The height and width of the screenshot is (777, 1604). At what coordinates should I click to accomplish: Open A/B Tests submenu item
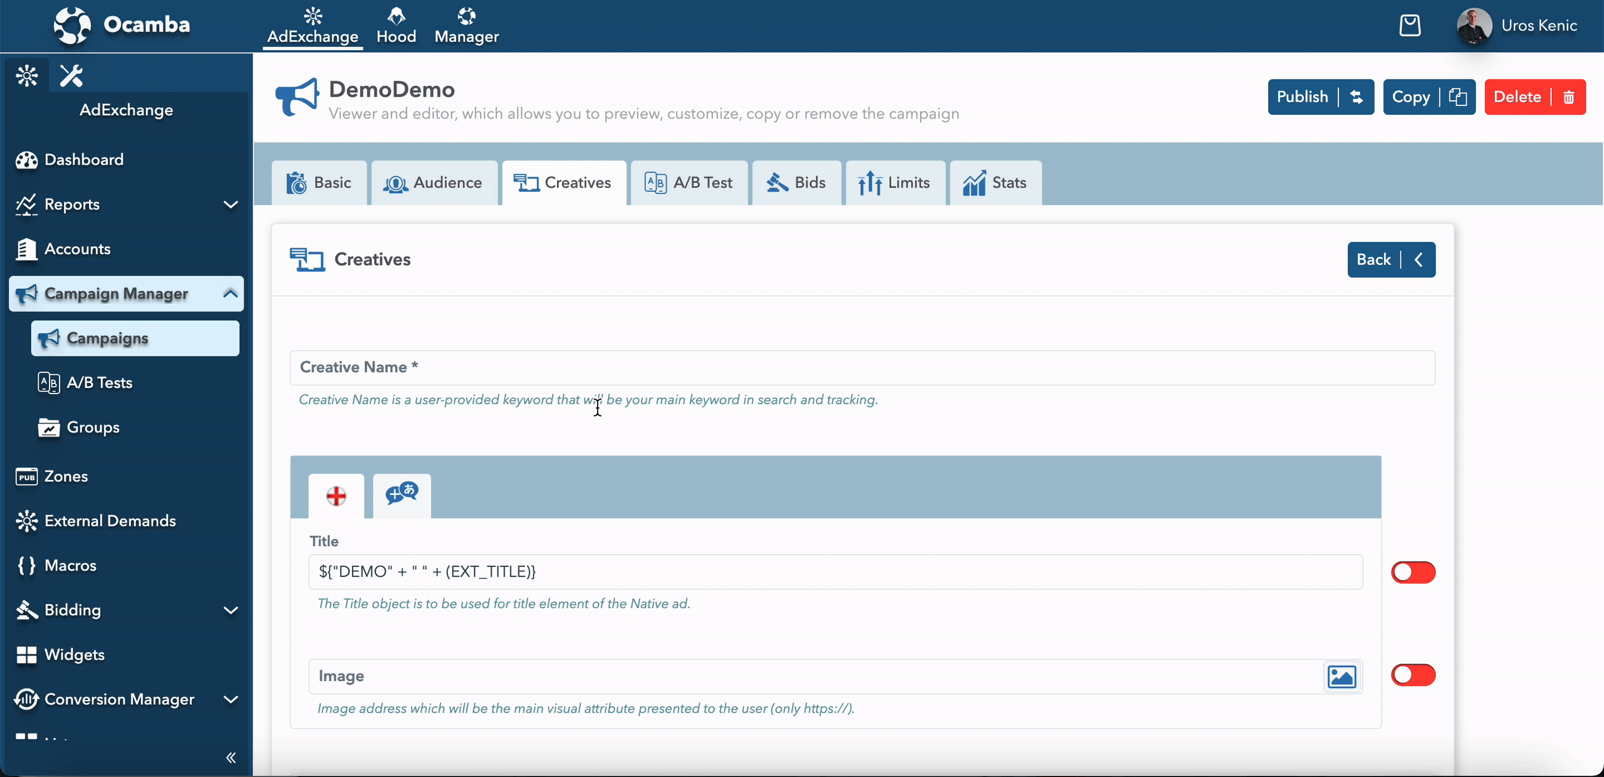[x=135, y=383]
